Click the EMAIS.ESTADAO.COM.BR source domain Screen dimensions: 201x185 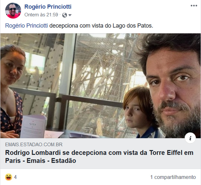(34, 145)
